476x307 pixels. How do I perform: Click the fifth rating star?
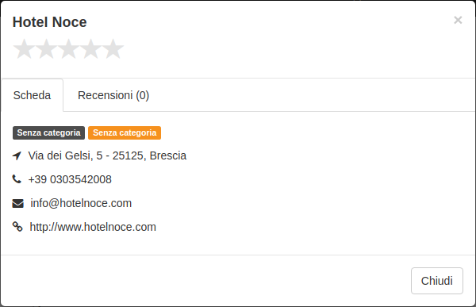pyautogui.click(x=113, y=48)
